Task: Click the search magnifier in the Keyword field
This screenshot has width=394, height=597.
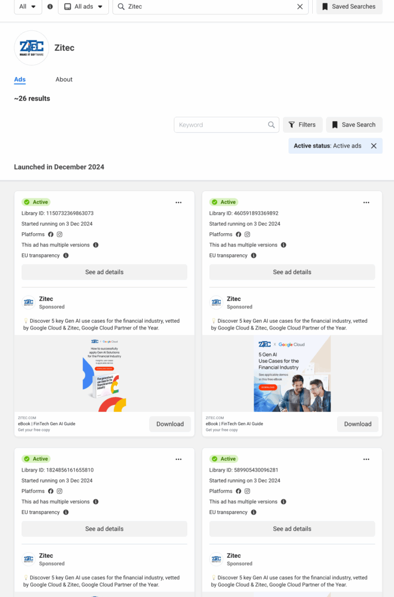Action: 271,125
